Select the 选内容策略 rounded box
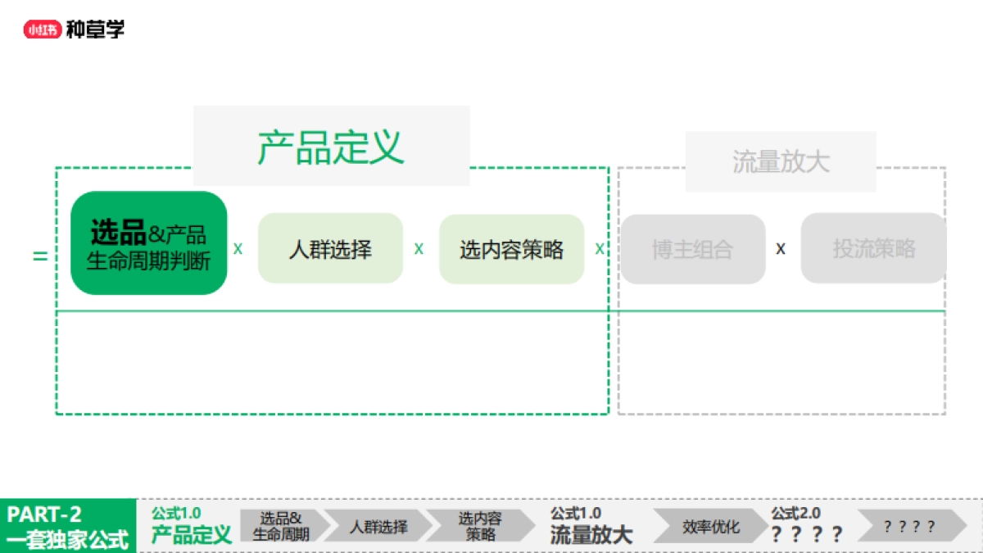Viewport: 983px width, 553px height. (511, 249)
